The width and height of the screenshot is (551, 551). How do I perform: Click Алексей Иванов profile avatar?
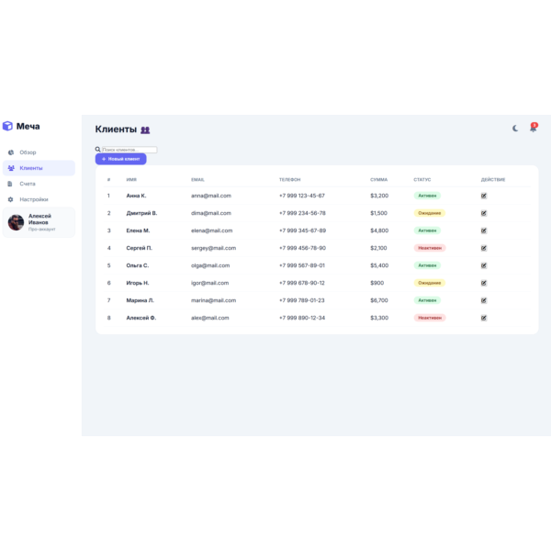pyautogui.click(x=16, y=222)
